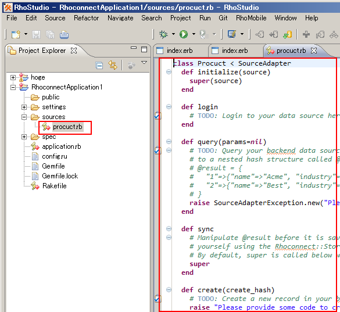
Task: Switch to the second index.erb editor tab
Action: click(235, 51)
